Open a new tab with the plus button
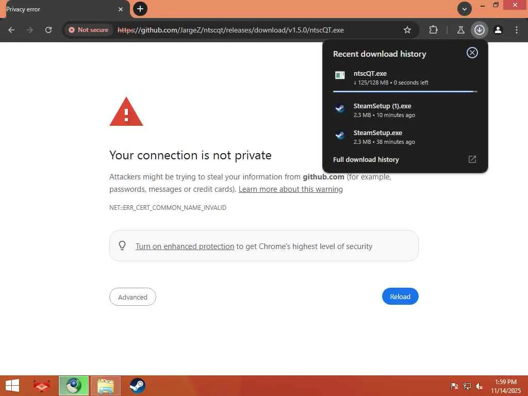The image size is (528, 396). pyautogui.click(x=140, y=9)
